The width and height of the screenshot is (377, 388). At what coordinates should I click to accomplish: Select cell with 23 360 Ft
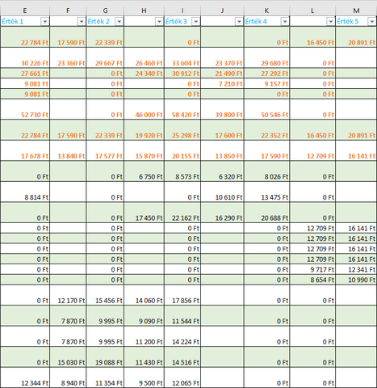(68, 57)
